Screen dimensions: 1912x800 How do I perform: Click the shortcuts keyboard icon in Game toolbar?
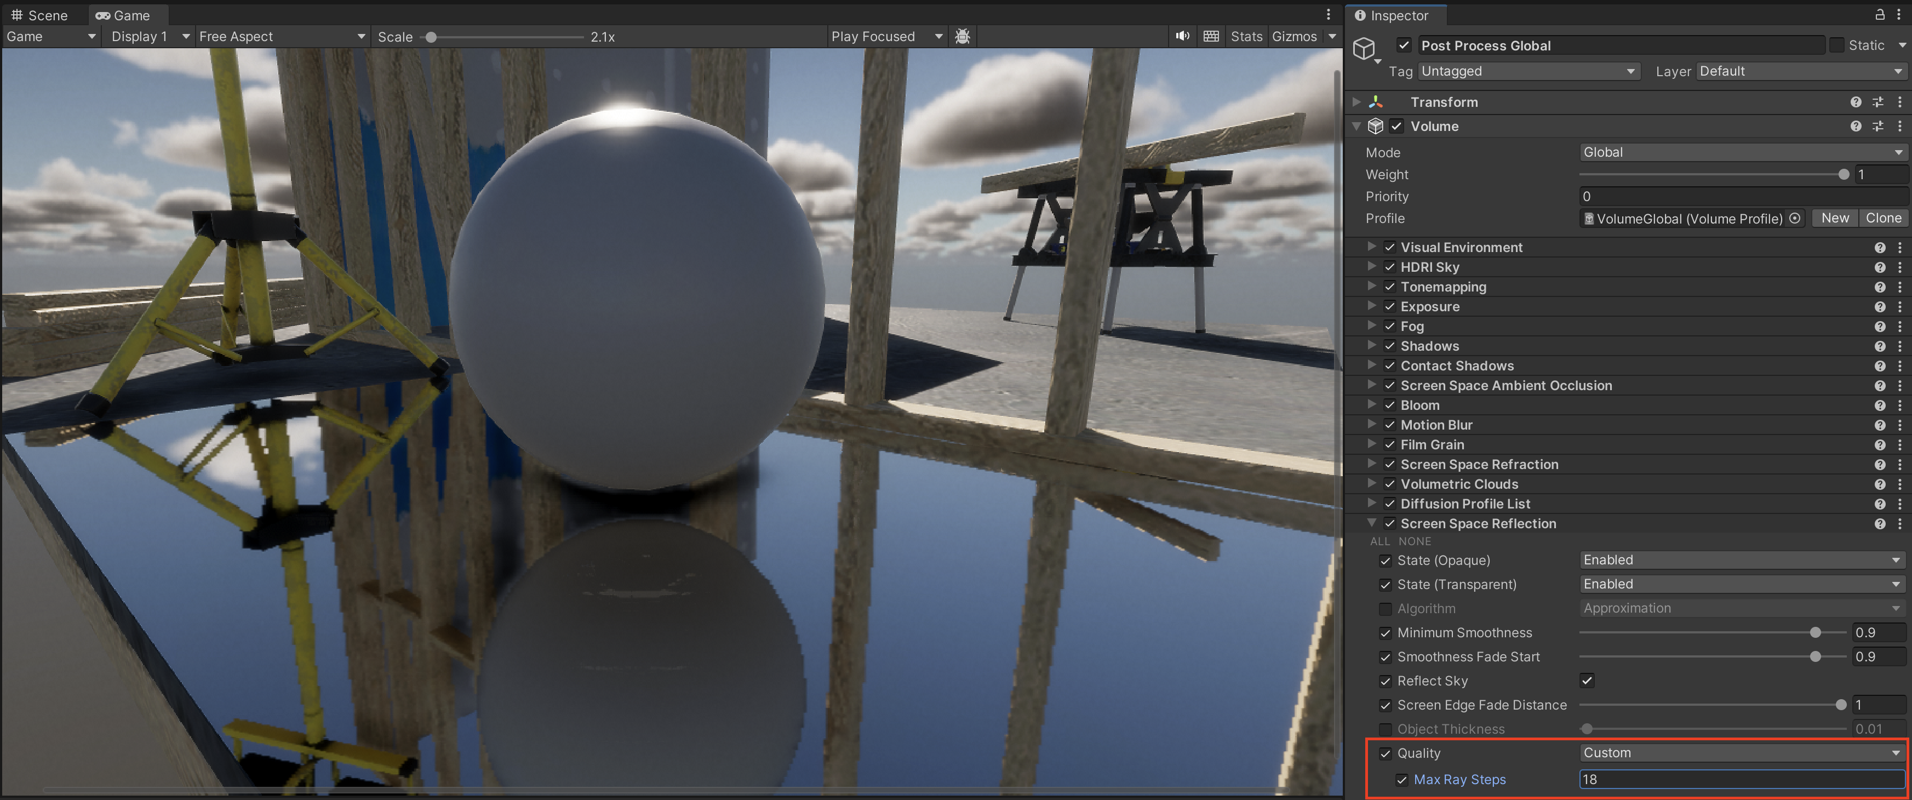1211,36
